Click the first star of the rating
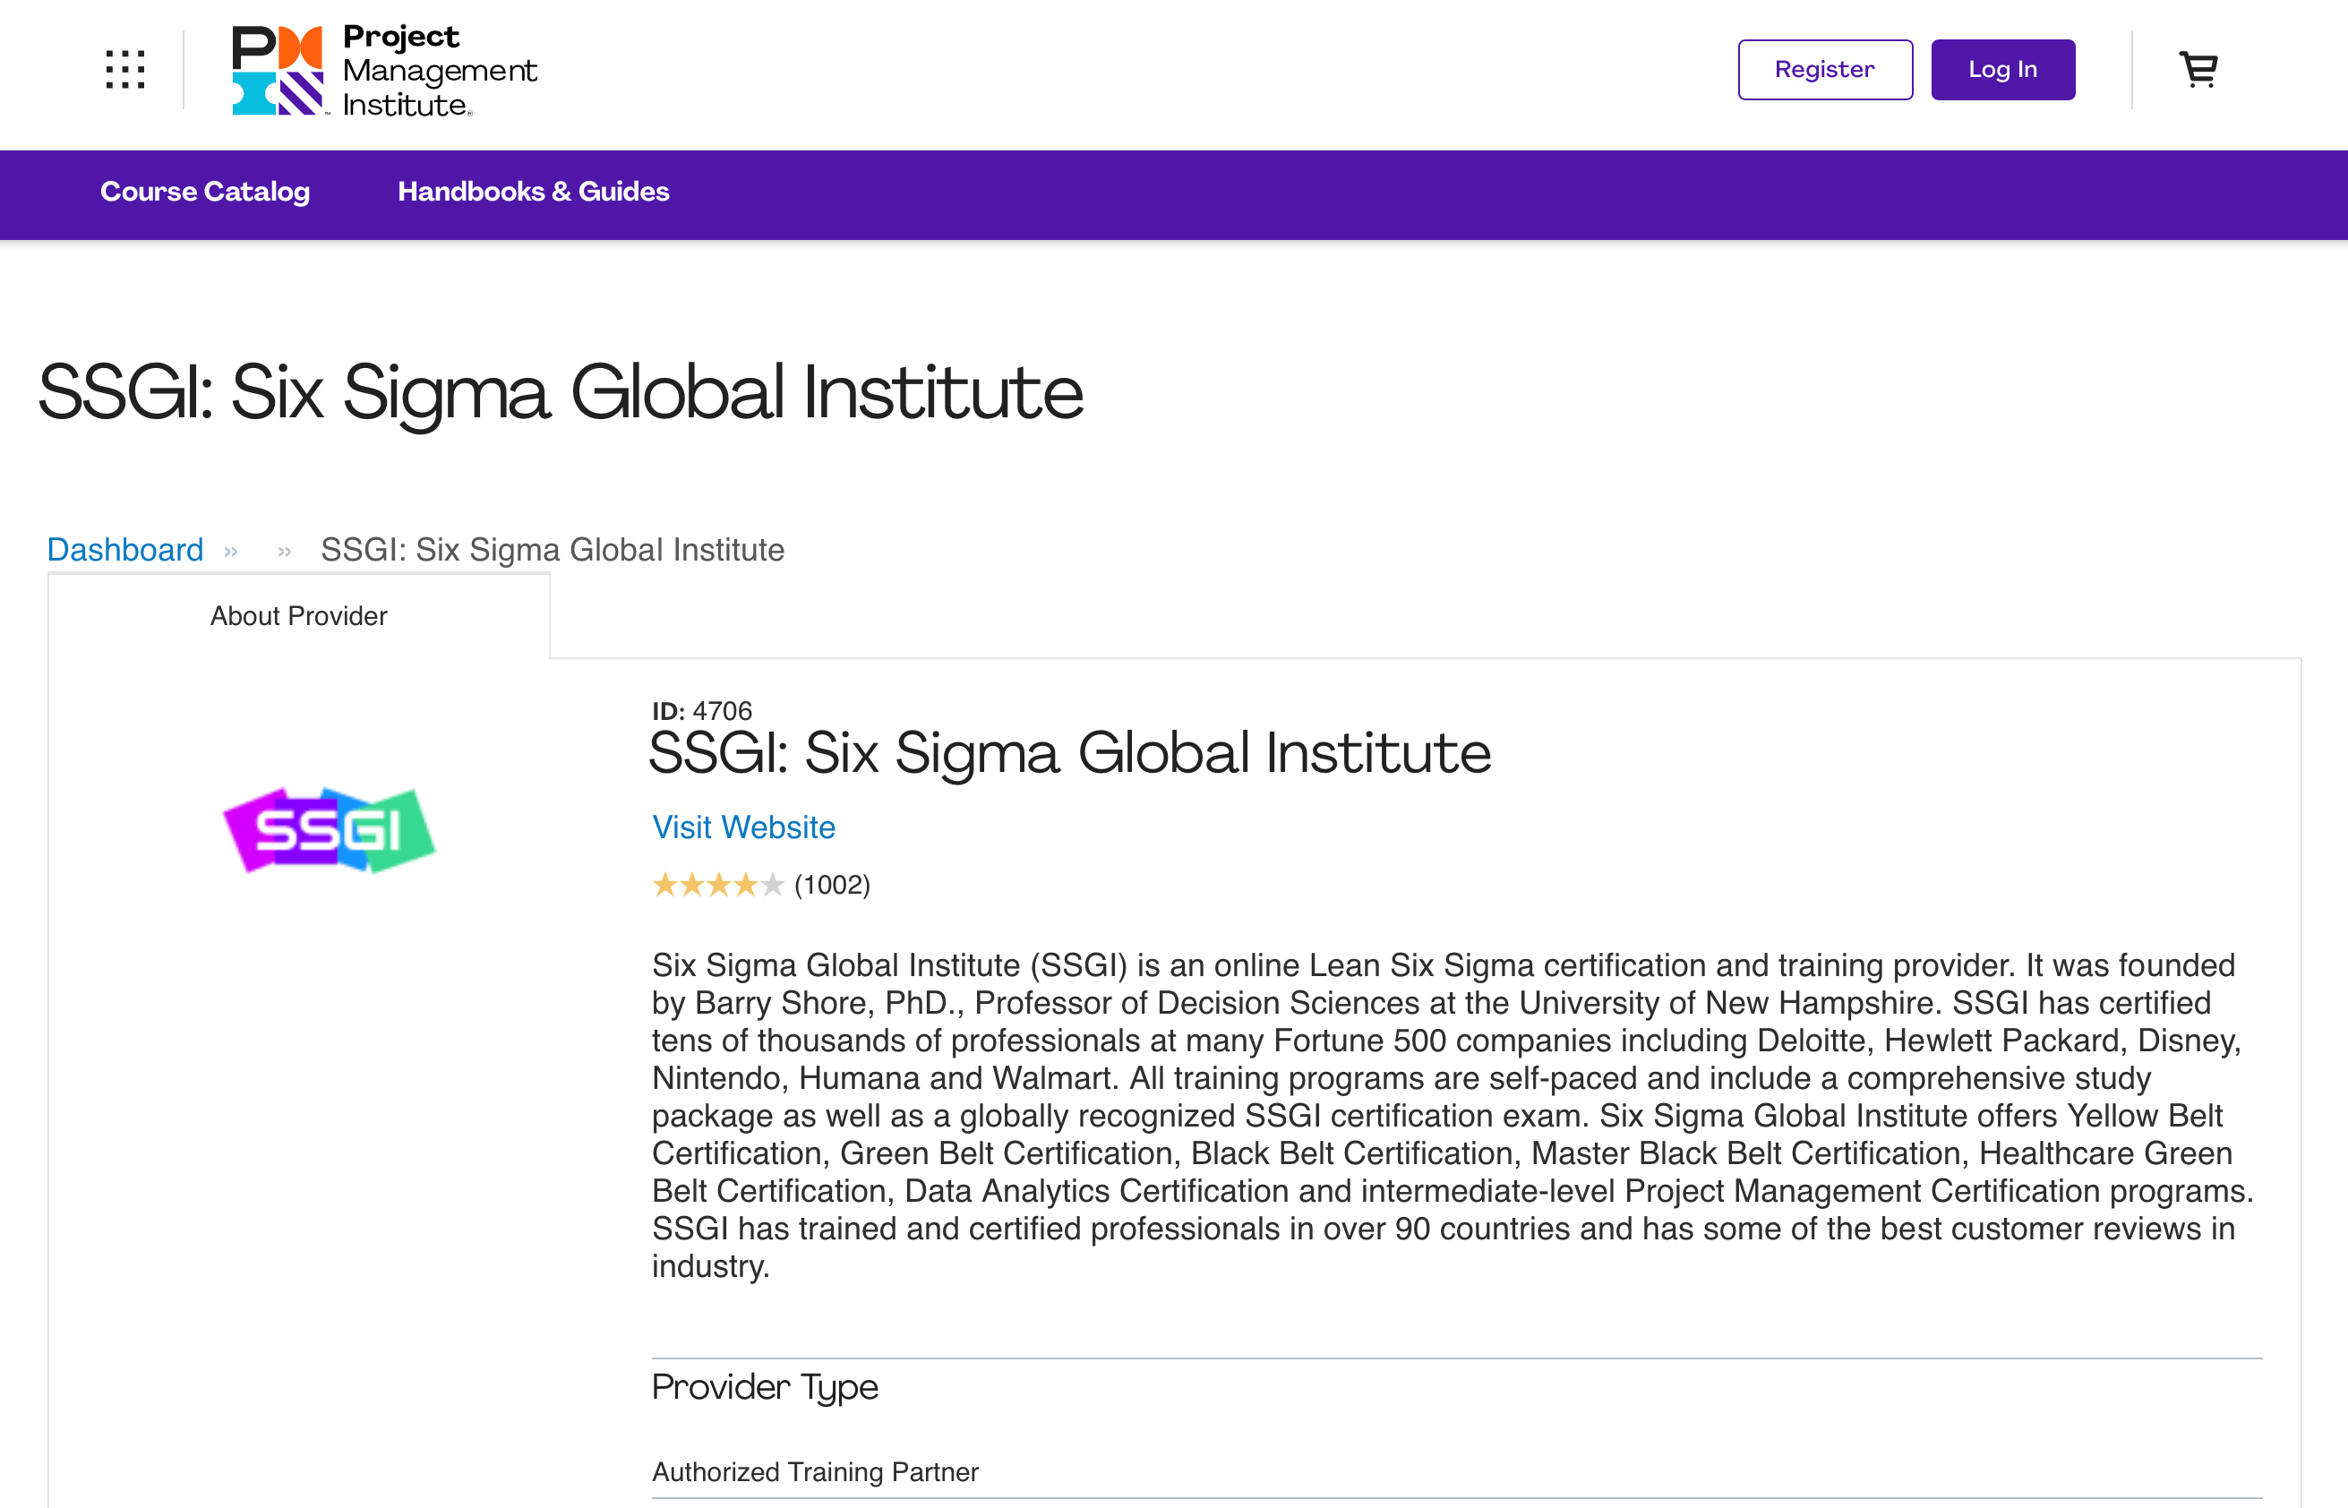Viewport: 2348px width, 1508px height. coord(664,884)
